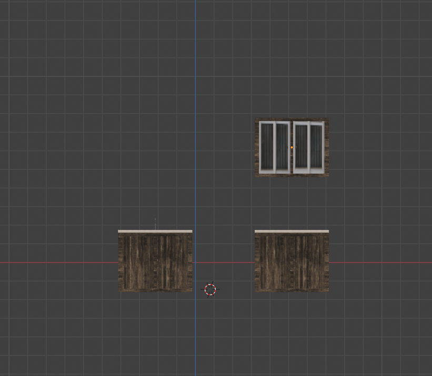Select the lower wooden cabinet right of the blue axis

(x=292, y=261)
